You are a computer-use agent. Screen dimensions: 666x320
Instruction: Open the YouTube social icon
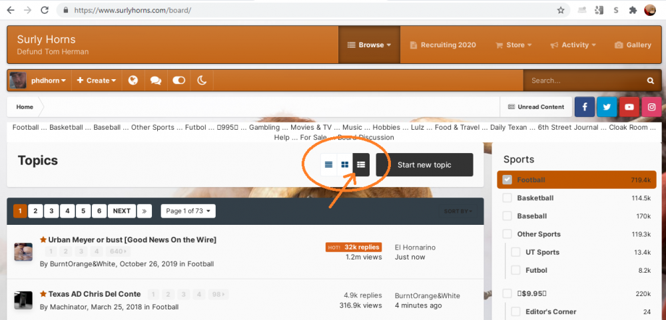click(629, 107)
